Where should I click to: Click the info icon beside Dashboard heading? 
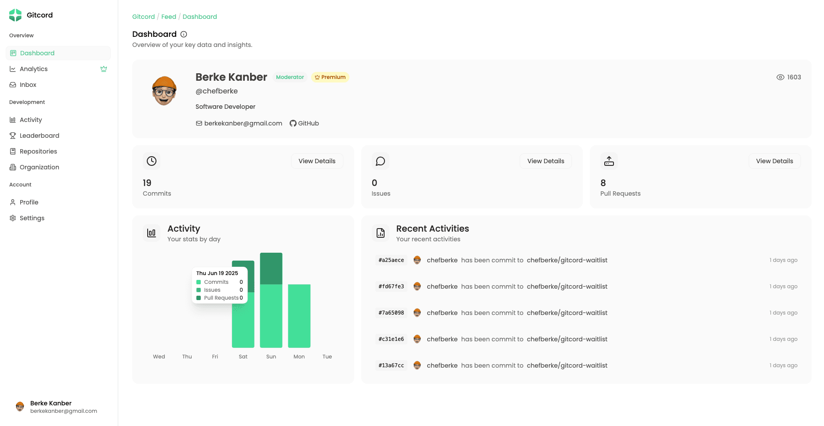point(184,34)
